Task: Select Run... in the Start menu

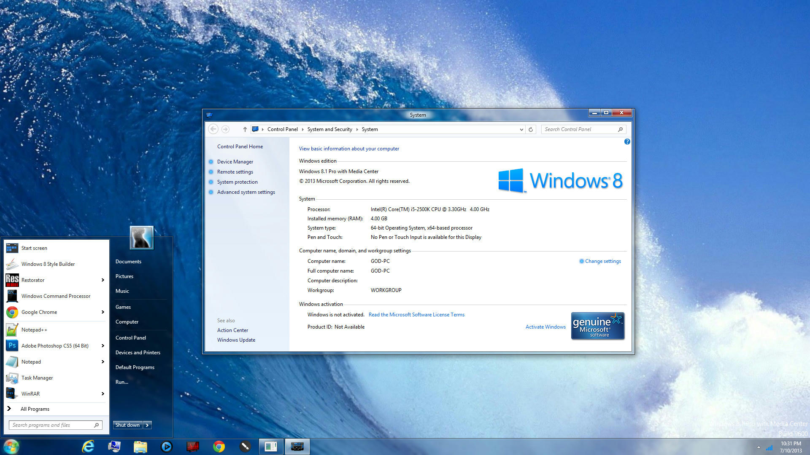Action: pos(122,382)
